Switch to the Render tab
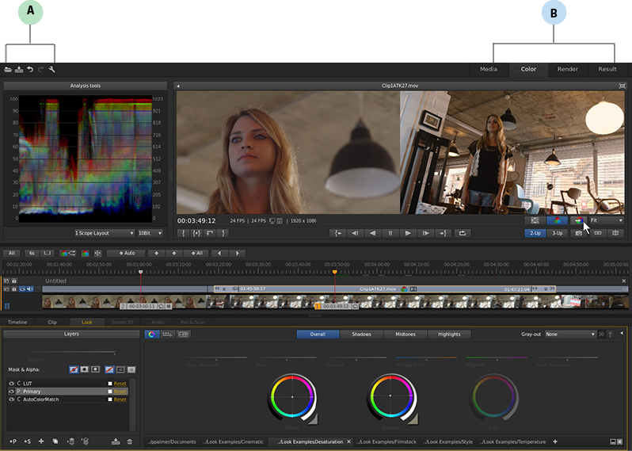632x451 pixels. click(x=567, y=69)
